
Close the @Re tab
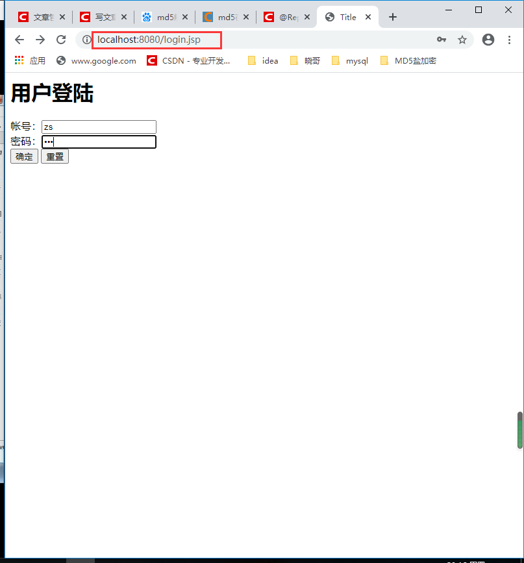pos(307,17)
